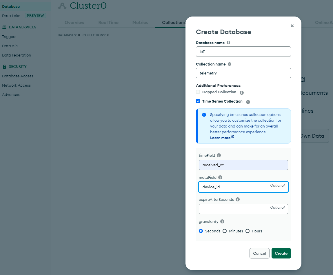Click the Capped Collection info icon
The image size is (333, 275).
coord(242,93)
